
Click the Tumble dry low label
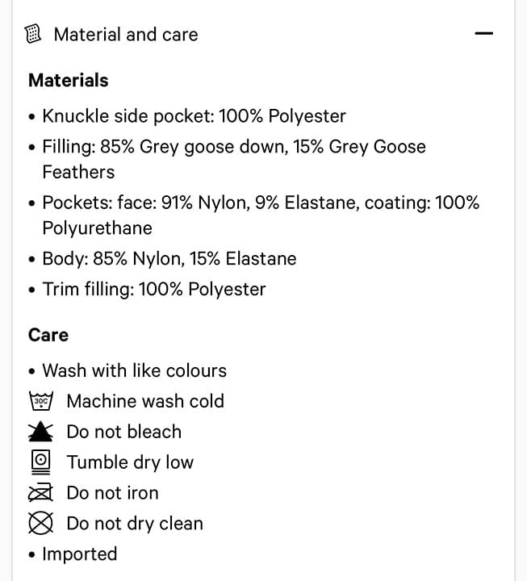130,462
